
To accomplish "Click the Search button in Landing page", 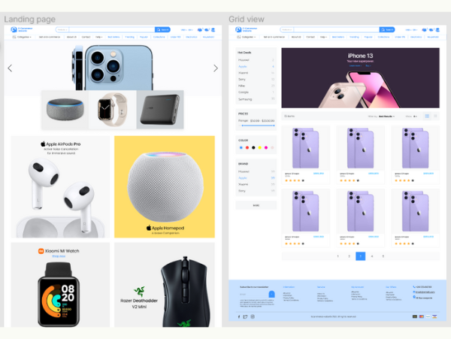I will 162,29.
